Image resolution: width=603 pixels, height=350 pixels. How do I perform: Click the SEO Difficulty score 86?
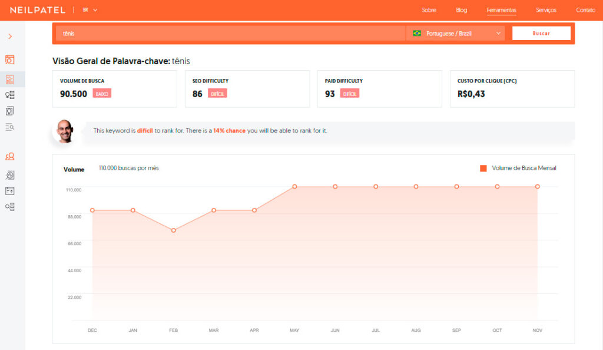pyautogui.click(x=197, y=94)
